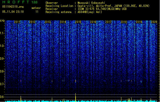Click the ICOM IC-575 receiver text

102,9
